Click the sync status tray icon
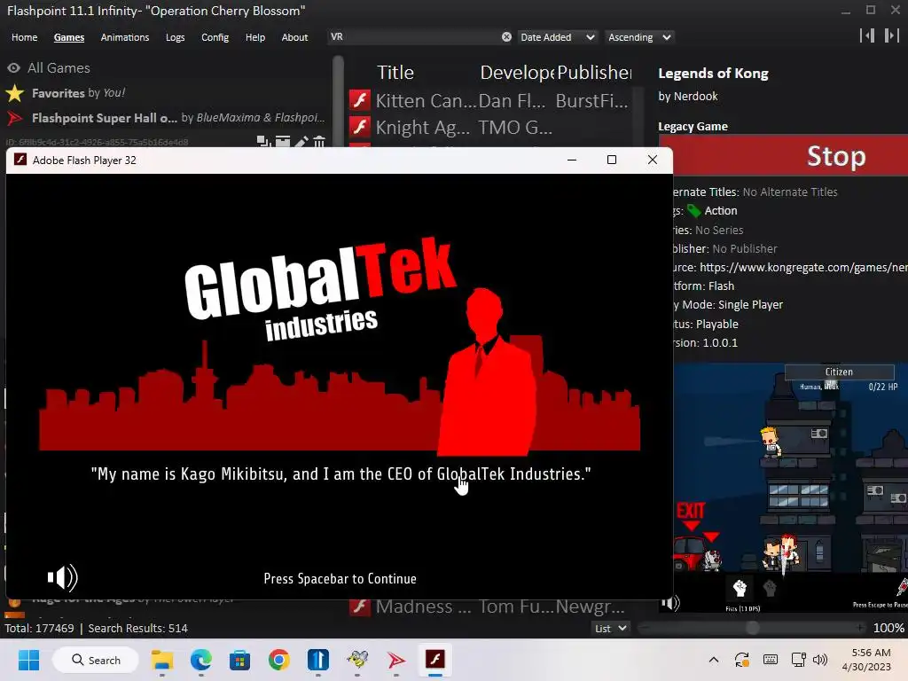The image size is (908, 681). [x=742, y=660]
